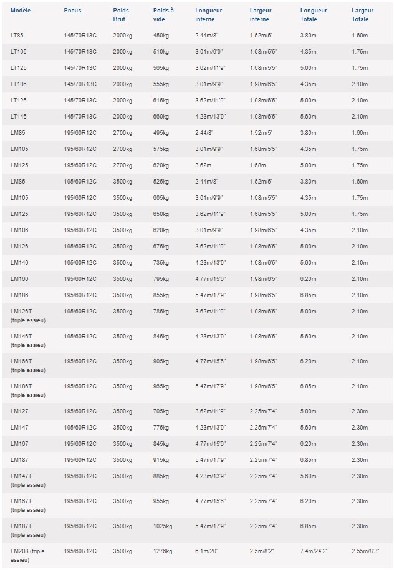Click the Poids Brut column header
This screenshot has height=570, width=394.
[121, 15]
